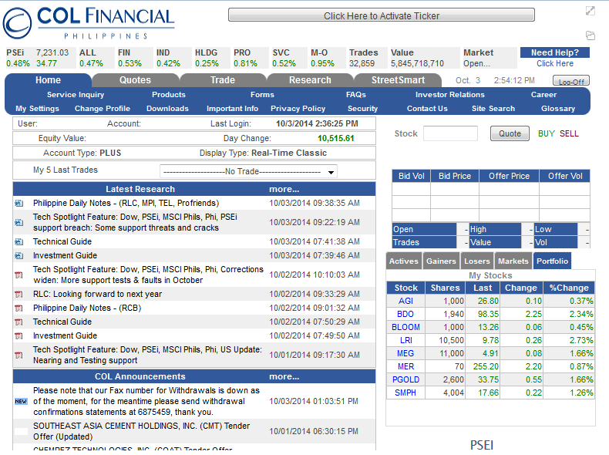Show the Gainers tab

(x=441, y=261)
